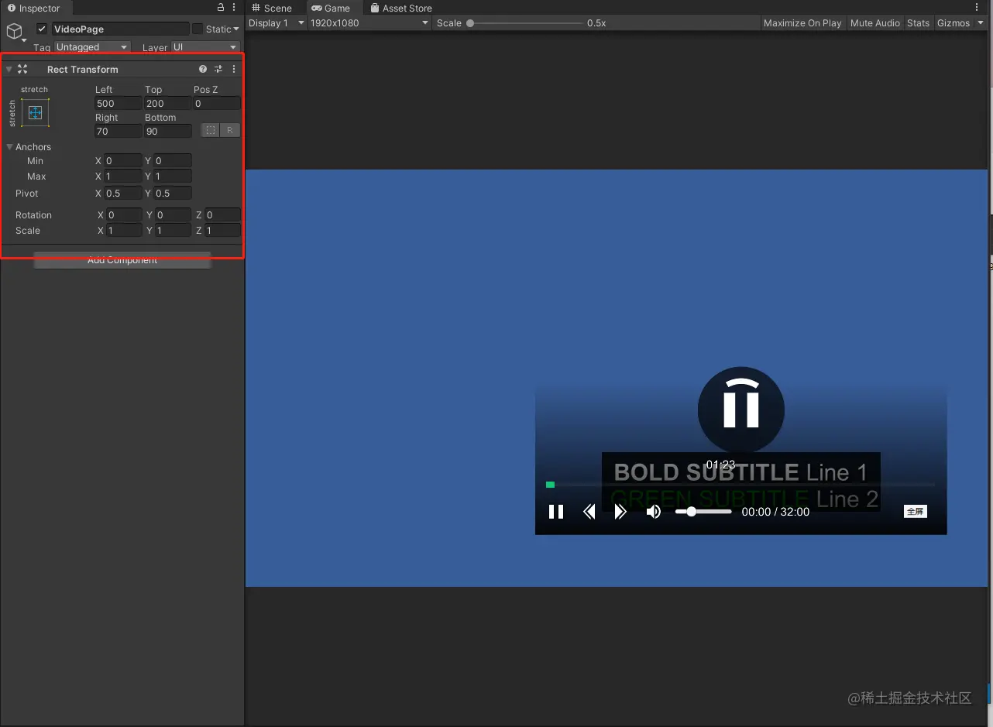Click the Anchors Max X field
The image size is (993, 727).
tap(123, 177)
